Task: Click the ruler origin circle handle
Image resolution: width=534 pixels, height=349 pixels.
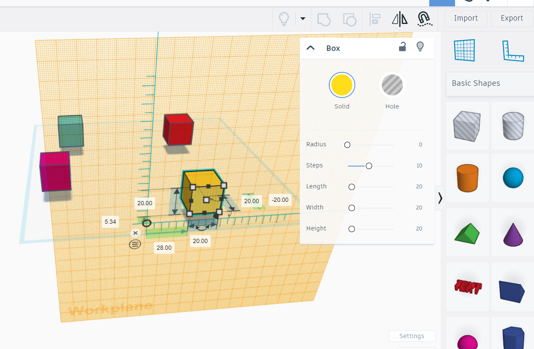Action: tap(146, 223)
